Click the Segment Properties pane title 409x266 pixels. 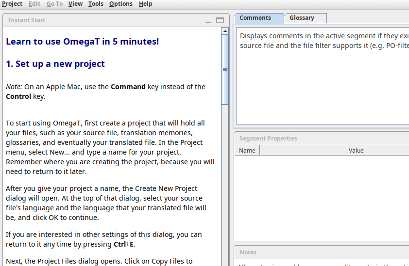coord(268,139)
